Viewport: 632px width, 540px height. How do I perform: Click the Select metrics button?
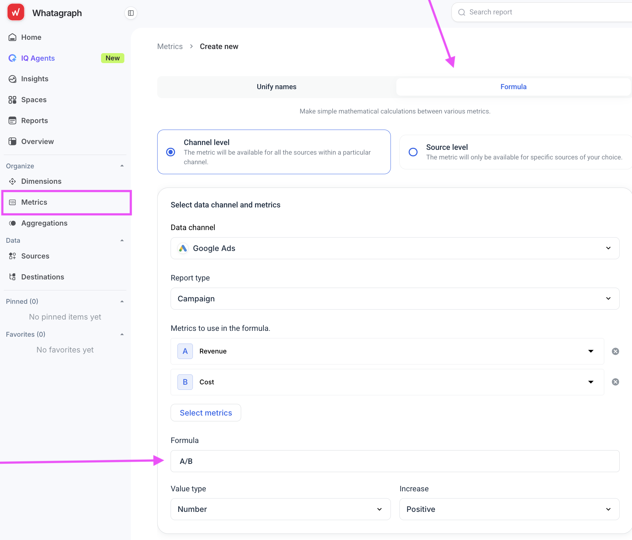click(206, 413)
